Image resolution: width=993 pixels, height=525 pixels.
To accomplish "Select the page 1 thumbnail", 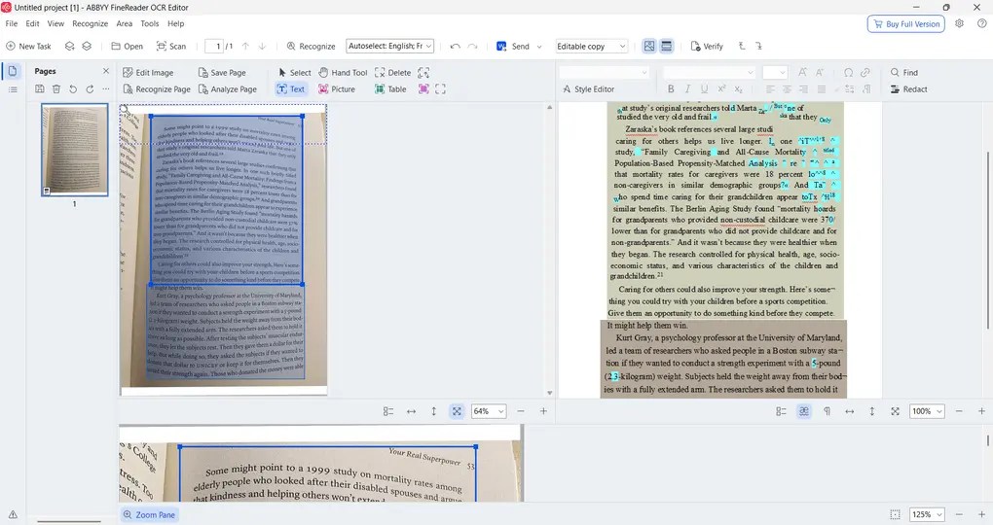I will pos(74,150).
